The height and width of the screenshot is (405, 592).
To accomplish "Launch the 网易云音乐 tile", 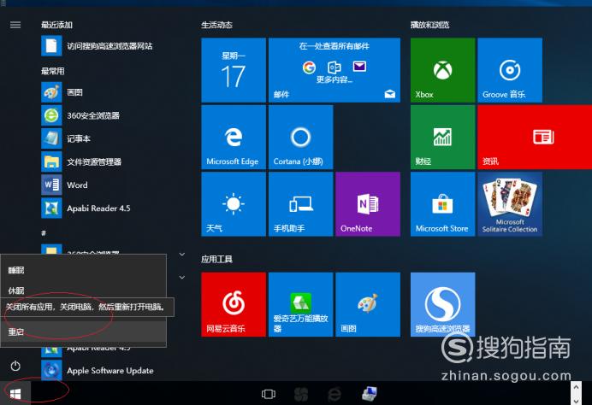I will (x=234, y=304).
